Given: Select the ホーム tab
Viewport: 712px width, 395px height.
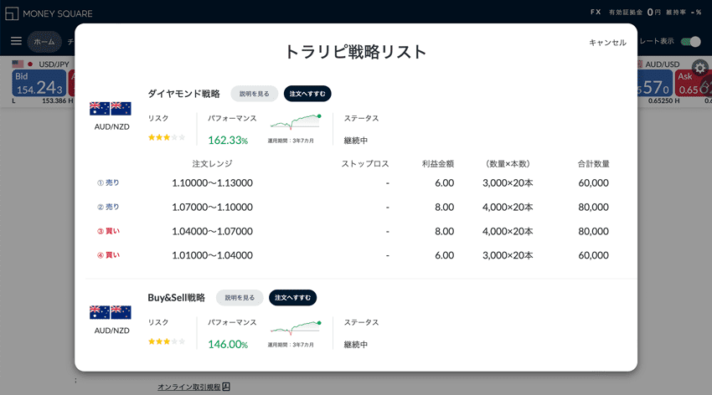Looking at the screenshot, I should (44, 42).
